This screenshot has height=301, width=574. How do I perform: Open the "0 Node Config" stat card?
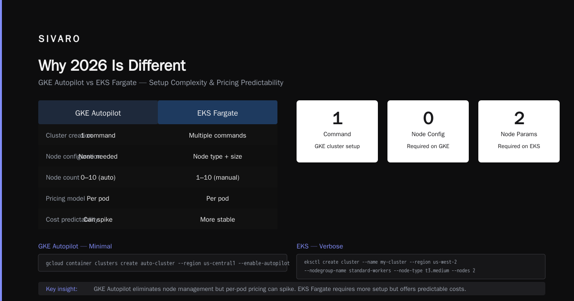coord(428,131)
